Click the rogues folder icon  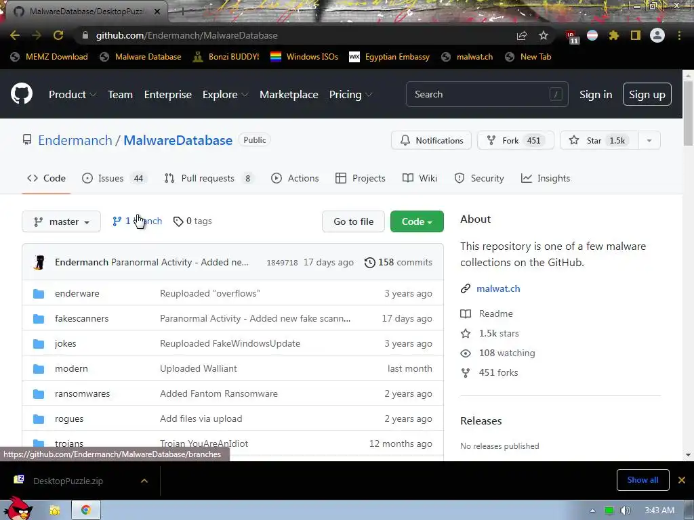click(x=39, y=418)
